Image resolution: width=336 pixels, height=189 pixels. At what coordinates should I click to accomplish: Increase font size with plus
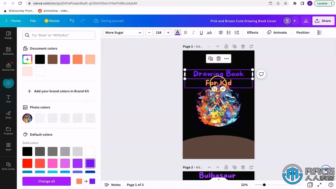pyautogui.click(x=168, y=33)
